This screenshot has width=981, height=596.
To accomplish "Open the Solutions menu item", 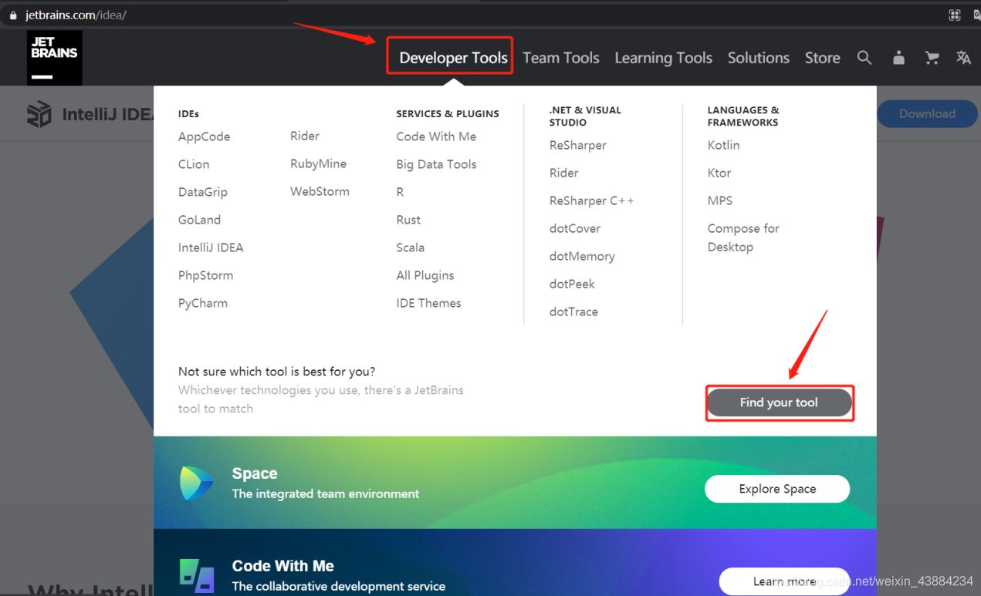I will click(x=758, y=58).
